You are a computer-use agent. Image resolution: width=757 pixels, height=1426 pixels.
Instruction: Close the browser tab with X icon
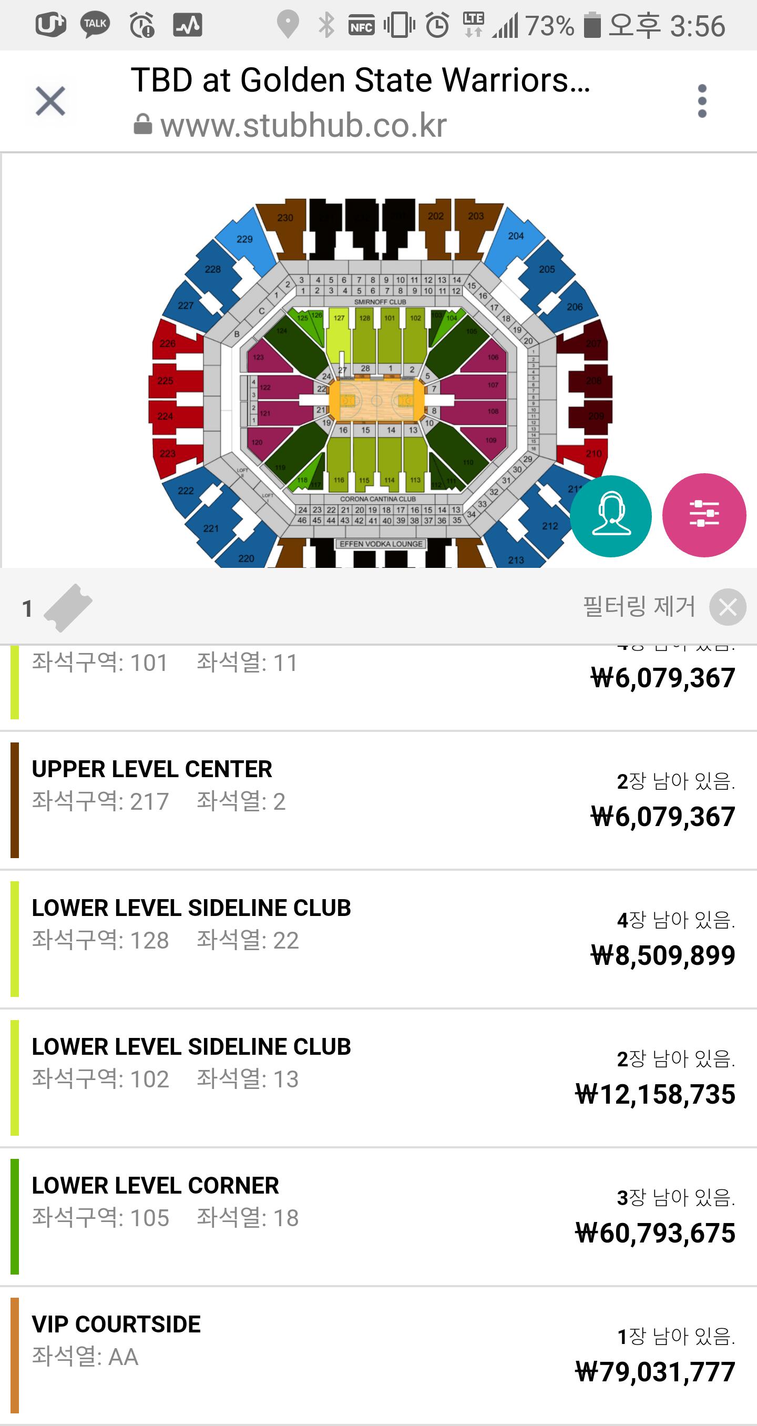click(x=50, y=101)
